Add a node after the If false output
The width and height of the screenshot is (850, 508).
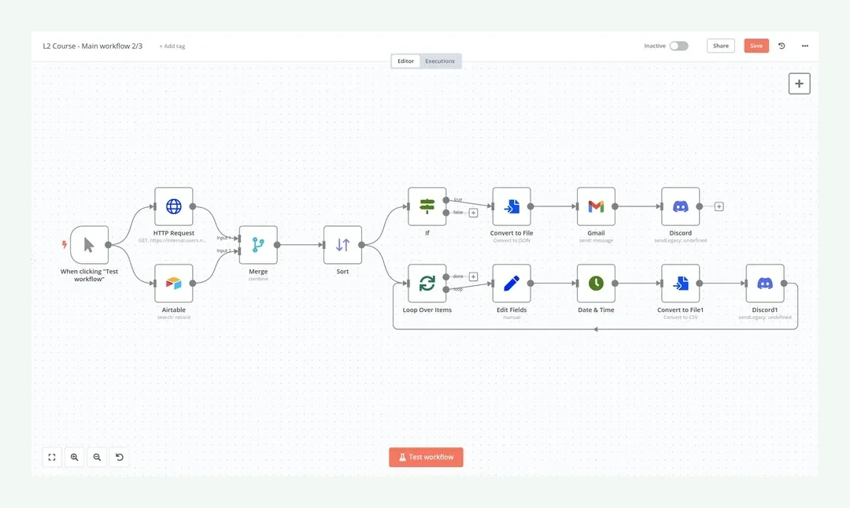tap(473, 213)
